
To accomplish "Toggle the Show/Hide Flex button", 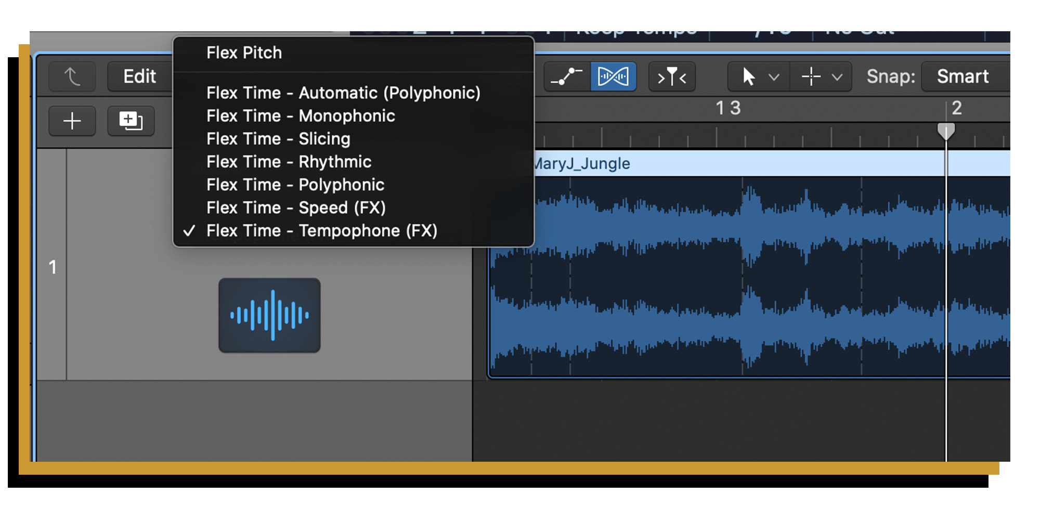I will pyautogui.click(x=613, y=77).
